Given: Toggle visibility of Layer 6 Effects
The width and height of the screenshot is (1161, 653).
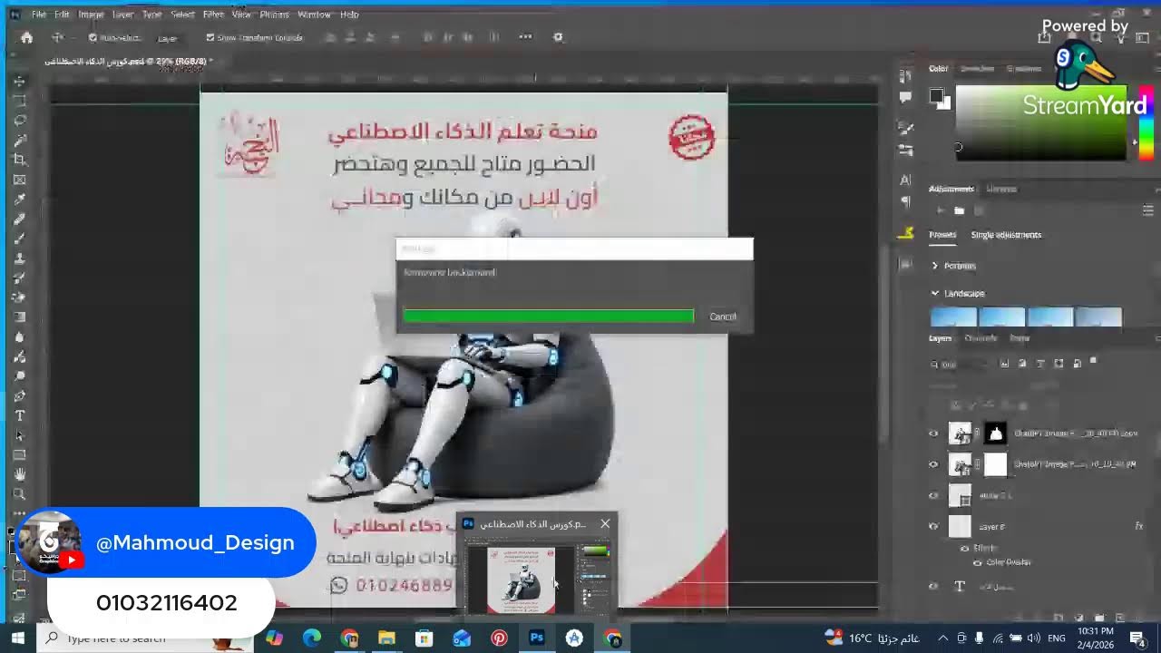Looking at the screenshot, I should point(964,548).
